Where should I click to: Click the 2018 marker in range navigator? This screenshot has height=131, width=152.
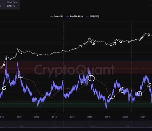click(93, 126)
